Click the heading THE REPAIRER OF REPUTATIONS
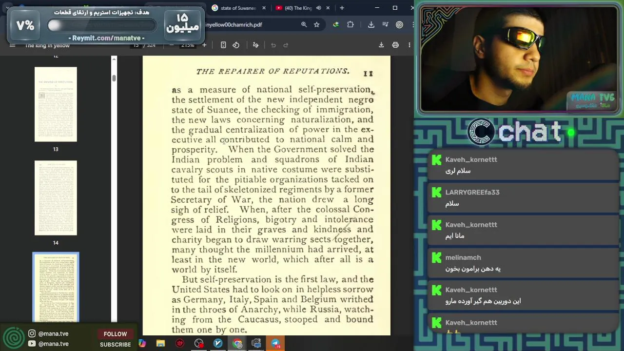The image size is (624, 351). point(273,71)
